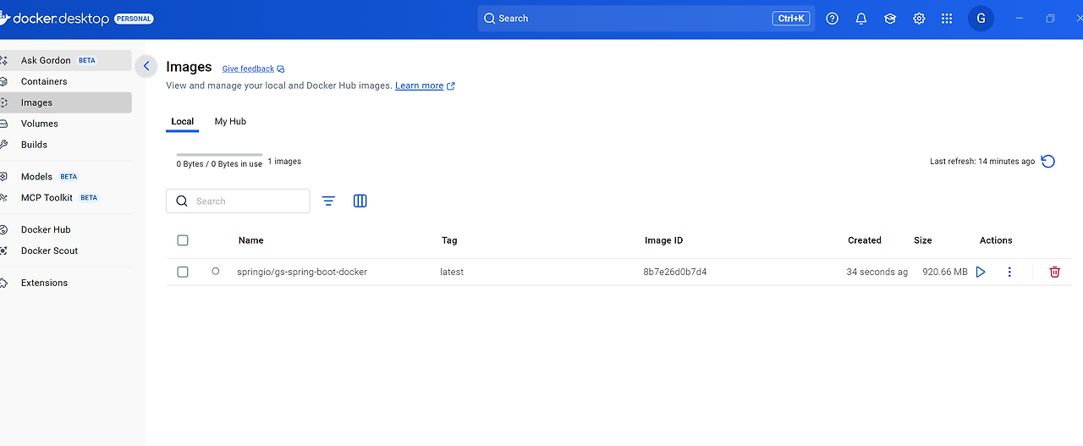
Task: Click the Give feedback link
Action: 248,69
